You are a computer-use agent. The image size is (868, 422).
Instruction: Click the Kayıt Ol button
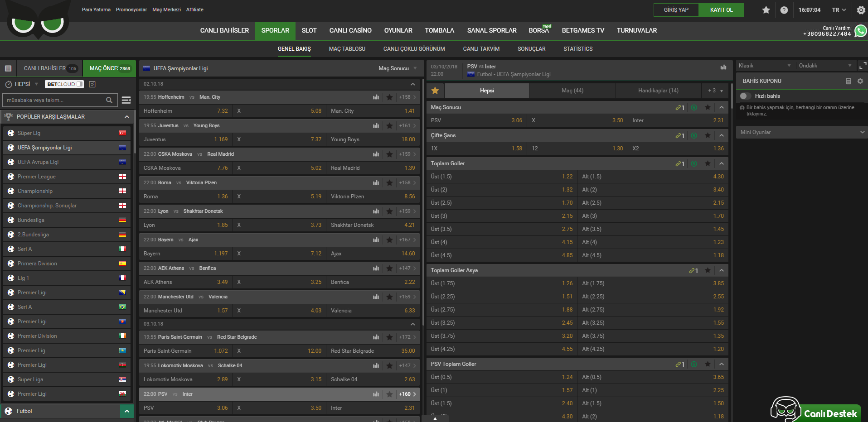click(x=721, y=10)
